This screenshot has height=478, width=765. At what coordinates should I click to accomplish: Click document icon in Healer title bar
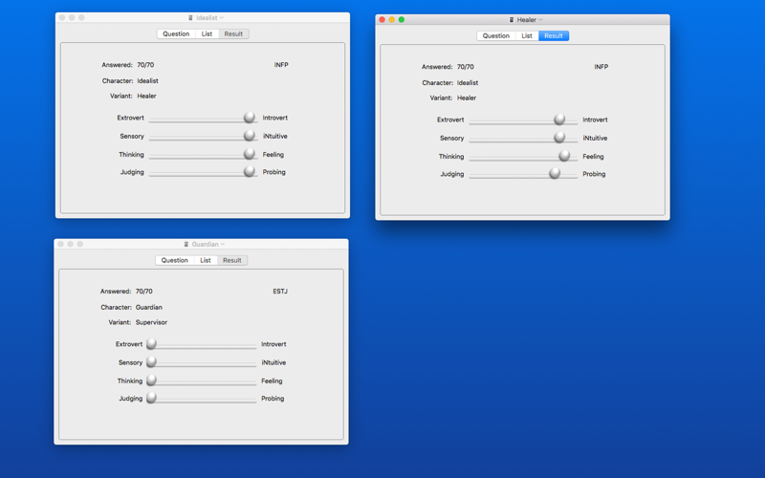click(x=512, y=20)
